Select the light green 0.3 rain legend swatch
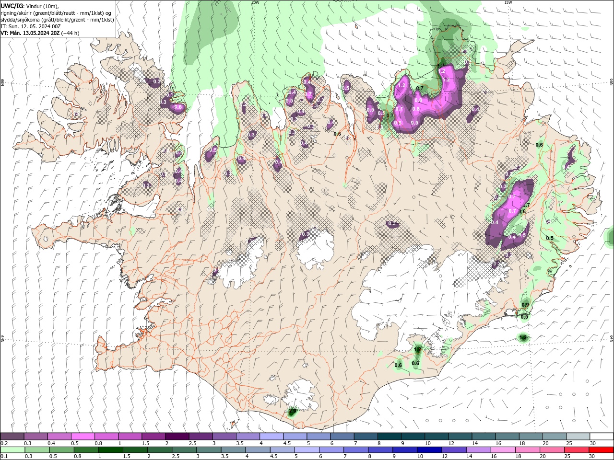Viewport: 614px width, 460px height. click(37, 450)
